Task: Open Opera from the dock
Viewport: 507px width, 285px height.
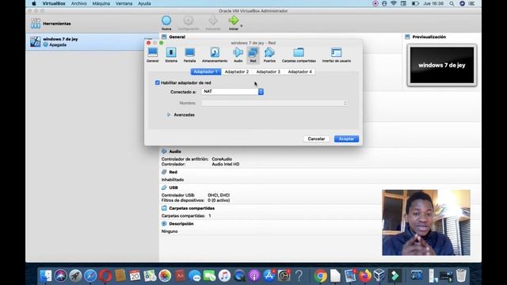Action: coord(105,275)
